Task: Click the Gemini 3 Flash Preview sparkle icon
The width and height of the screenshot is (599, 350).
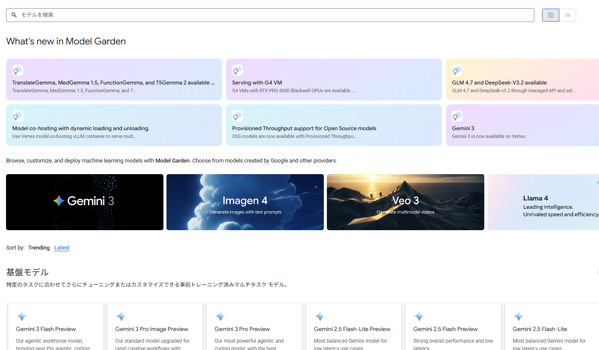Action: tap(22, 317)
